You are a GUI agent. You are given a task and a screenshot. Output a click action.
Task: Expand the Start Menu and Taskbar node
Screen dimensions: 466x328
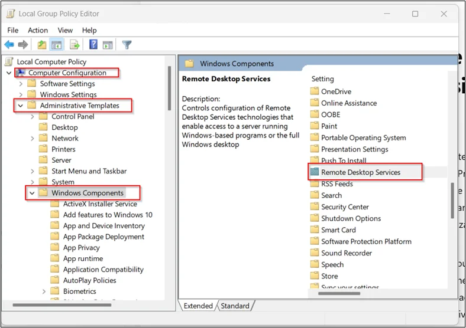32,172
